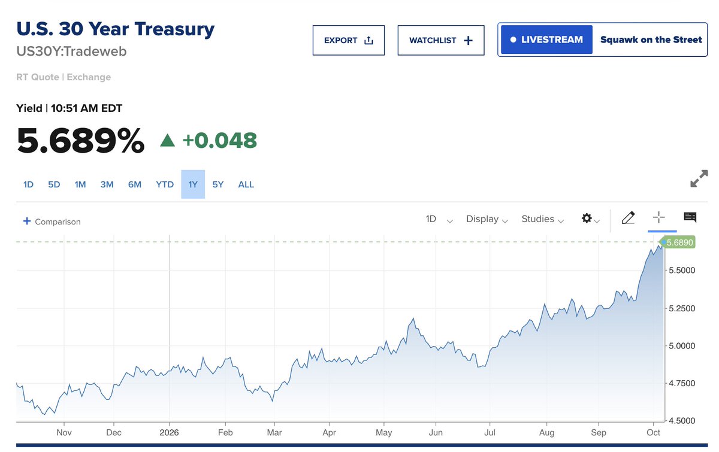Image resolution: width=719 pixels, height=452 pixels.
Task: Choose the 1M range tab
Action: 80,184
